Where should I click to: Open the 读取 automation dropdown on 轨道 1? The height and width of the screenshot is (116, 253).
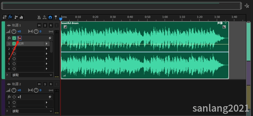tap(32, 75)
